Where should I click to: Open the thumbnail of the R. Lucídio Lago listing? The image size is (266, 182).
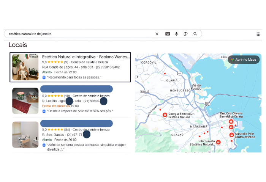(25, 101)
